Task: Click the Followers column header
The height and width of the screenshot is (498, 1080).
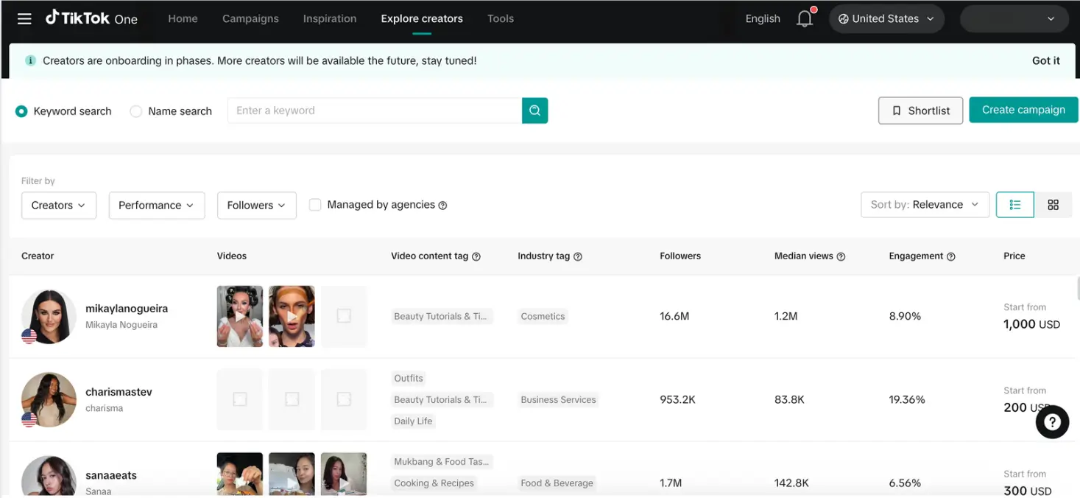Action: [x=680, y=256]
